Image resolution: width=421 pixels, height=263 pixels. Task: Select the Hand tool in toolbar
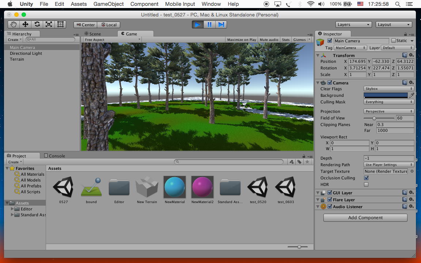14,24
